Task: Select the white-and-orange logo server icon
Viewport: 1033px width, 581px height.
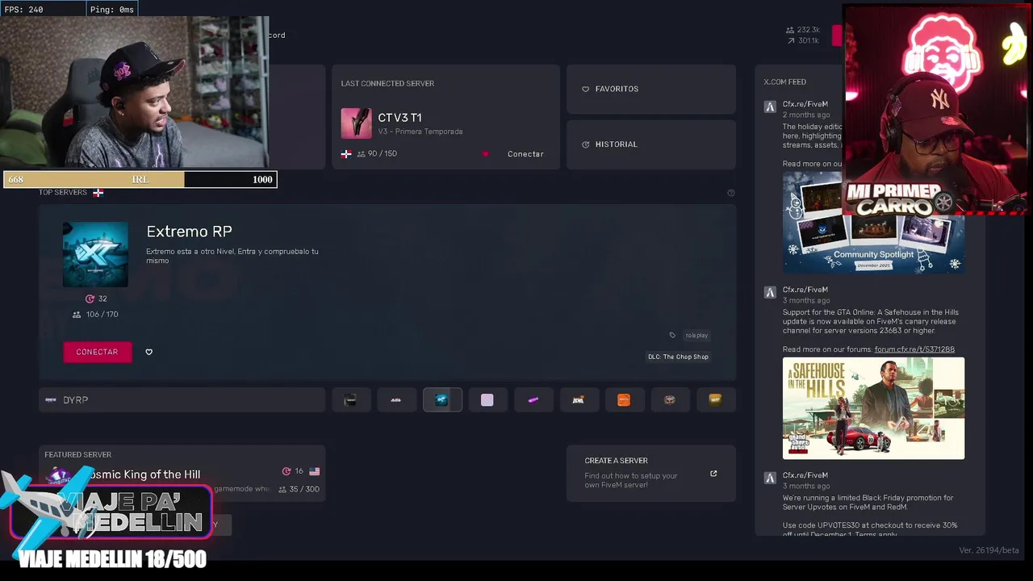Action: 578,399
